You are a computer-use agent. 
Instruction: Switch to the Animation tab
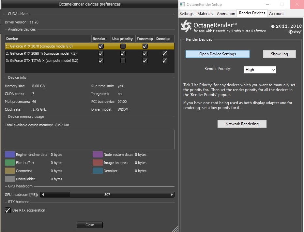(x=226, y=14)
